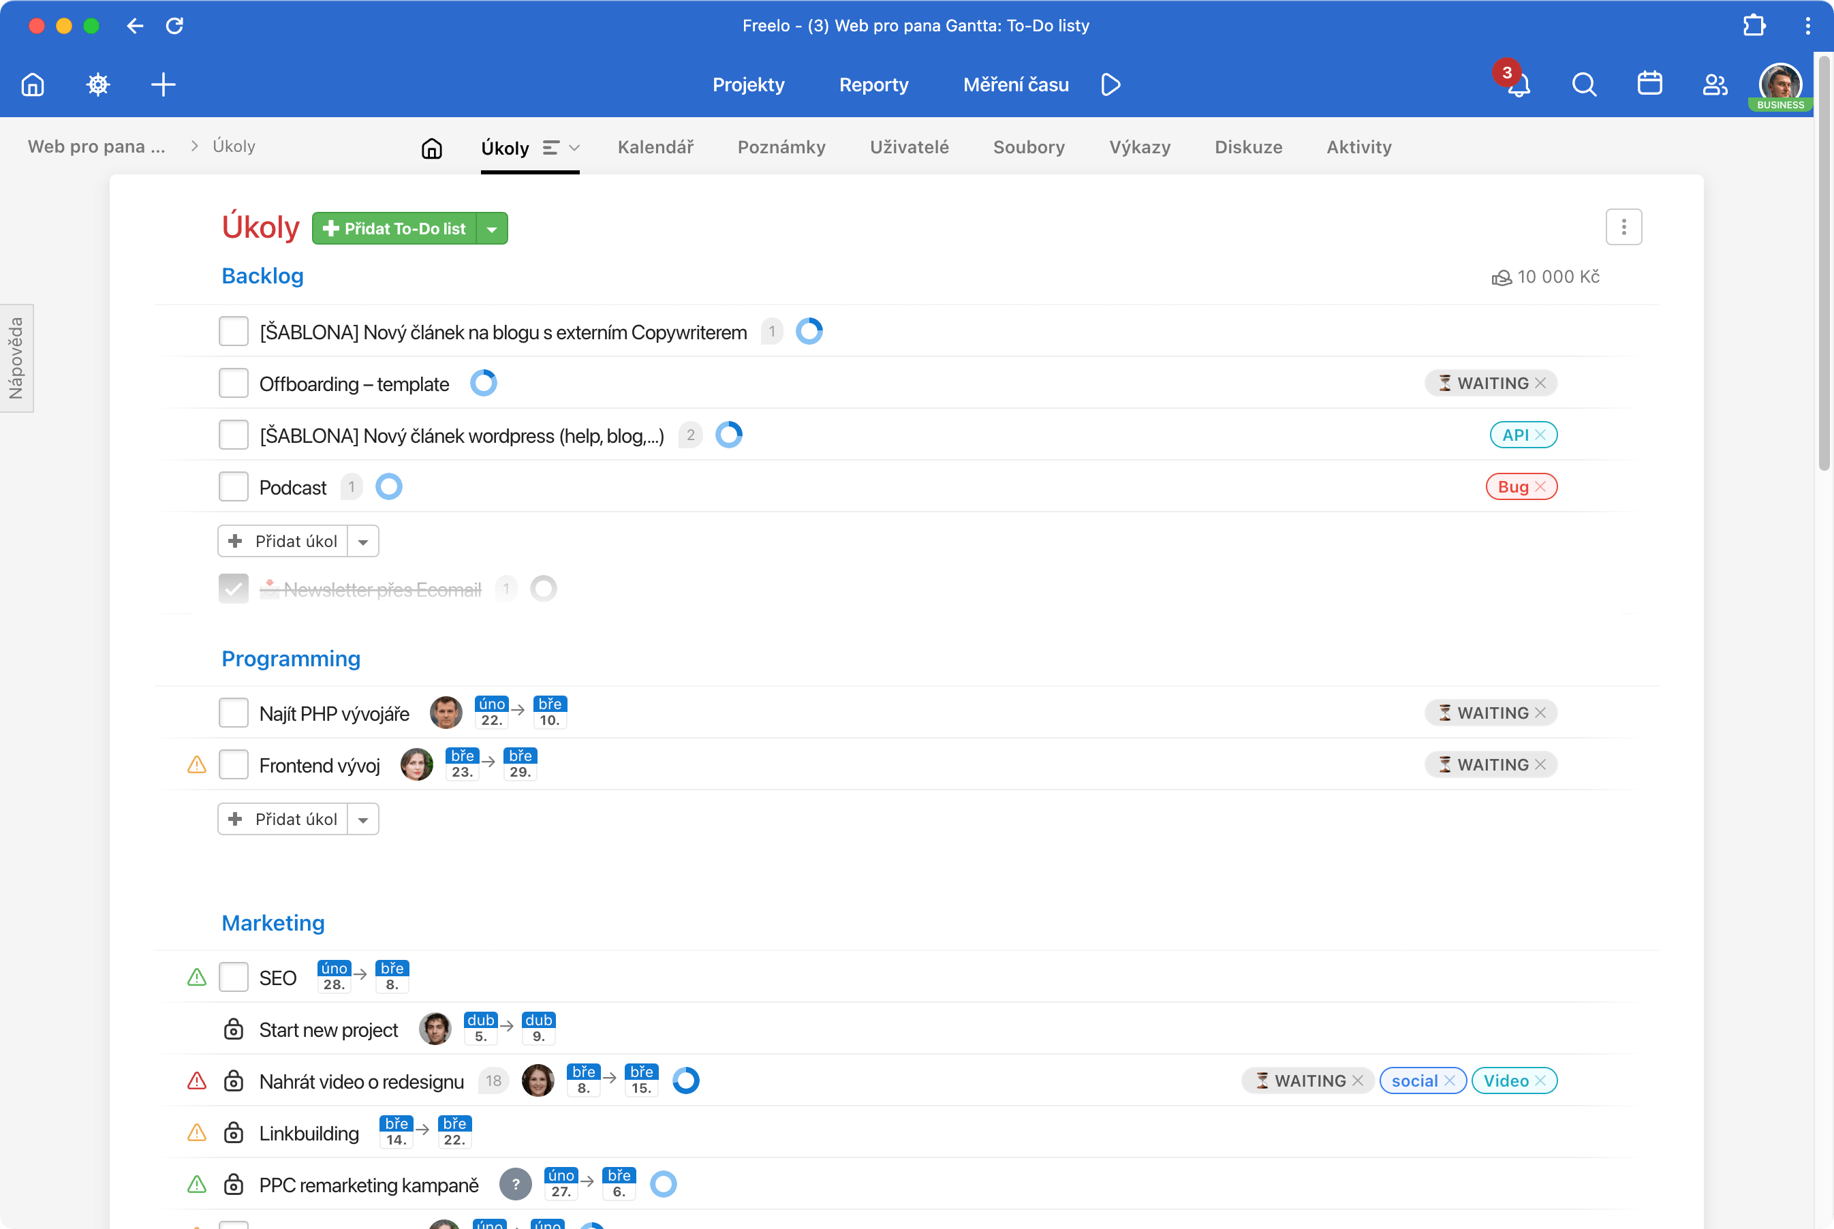The height and width of the screenshot is (1229, 1834).
Task: Click the browser back arrow
Action: tap(135, 26)
